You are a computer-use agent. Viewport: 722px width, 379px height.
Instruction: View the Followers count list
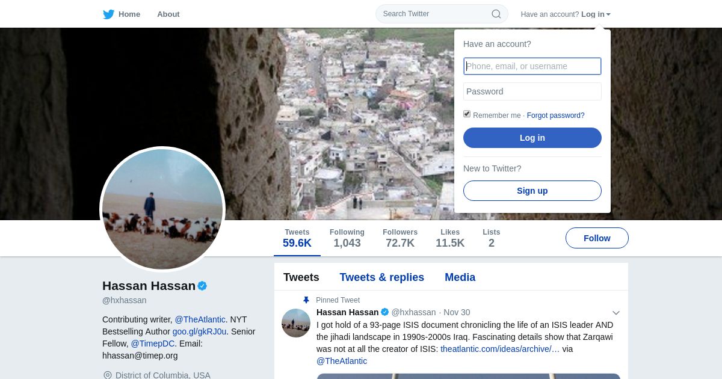pos(400,238)
